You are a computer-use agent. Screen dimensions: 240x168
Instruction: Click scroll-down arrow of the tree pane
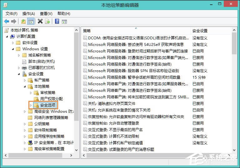tap(76, 150)
